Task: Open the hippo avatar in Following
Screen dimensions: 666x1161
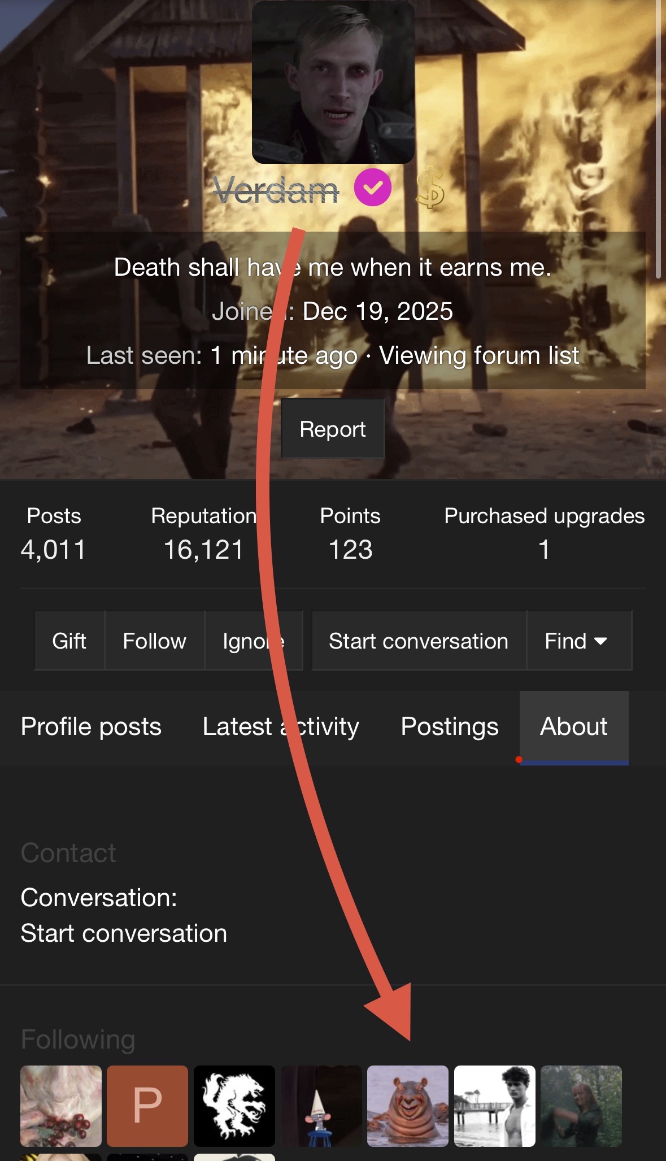Action: pyautogui.click(x=408, y=1106)
